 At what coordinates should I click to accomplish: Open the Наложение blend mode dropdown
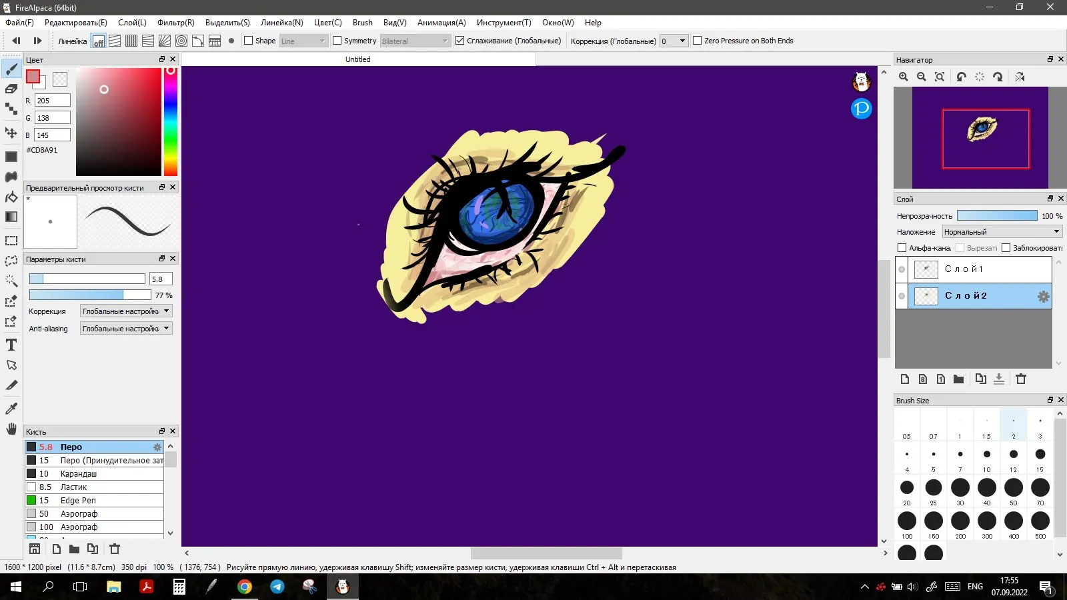click(x=1002, y=232)
